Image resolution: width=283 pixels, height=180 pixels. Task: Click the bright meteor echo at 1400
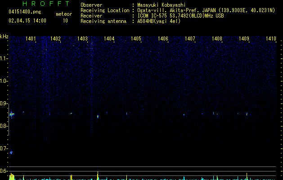[12, 114]
